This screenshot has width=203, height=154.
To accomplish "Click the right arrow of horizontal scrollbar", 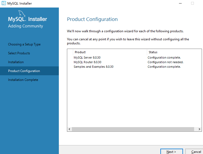I will 199,129.
